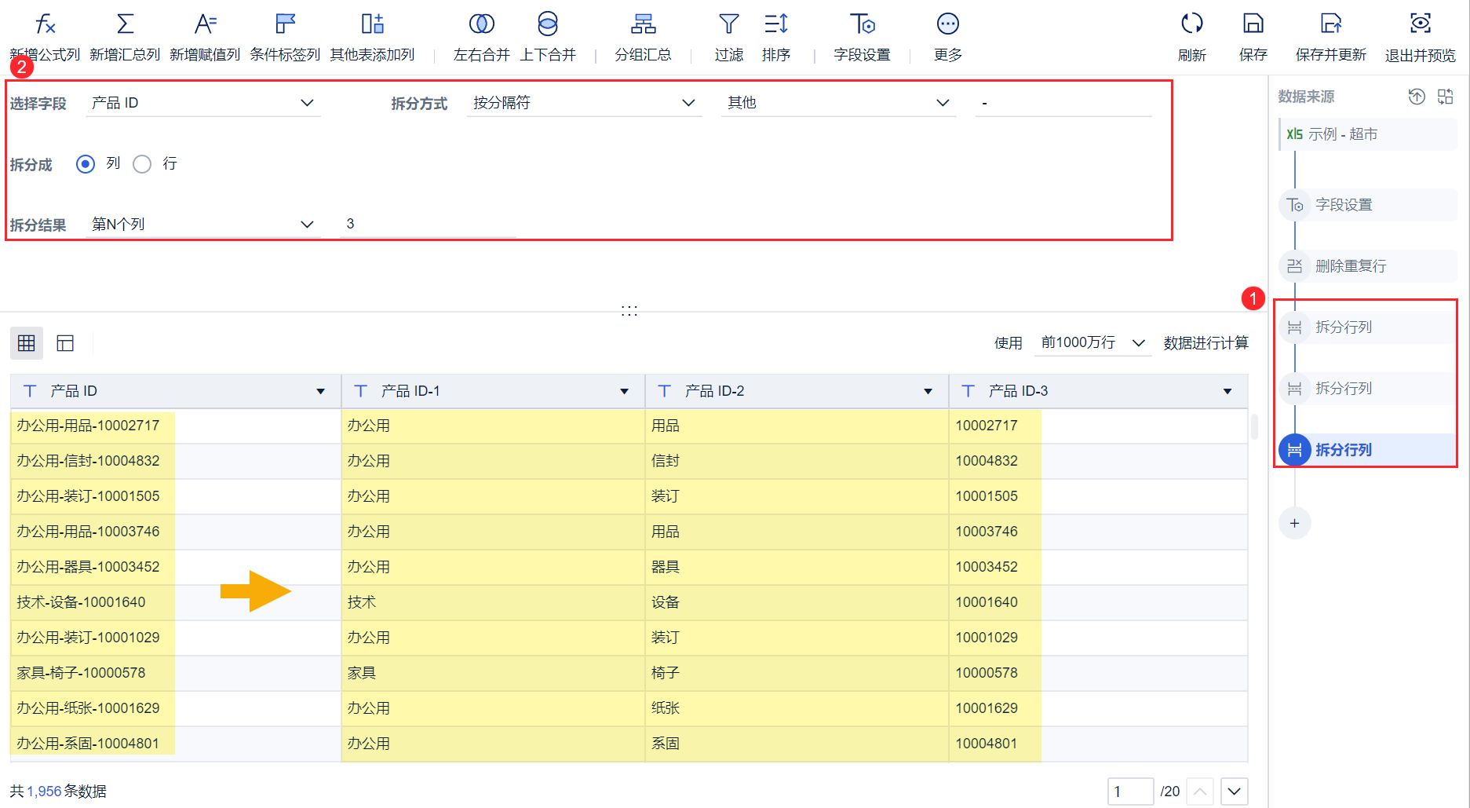Open the 产品 ID-1 column header menu
Image resolution: width=1470 pixels, height=808 pixels.
click(x=625, y=391)
